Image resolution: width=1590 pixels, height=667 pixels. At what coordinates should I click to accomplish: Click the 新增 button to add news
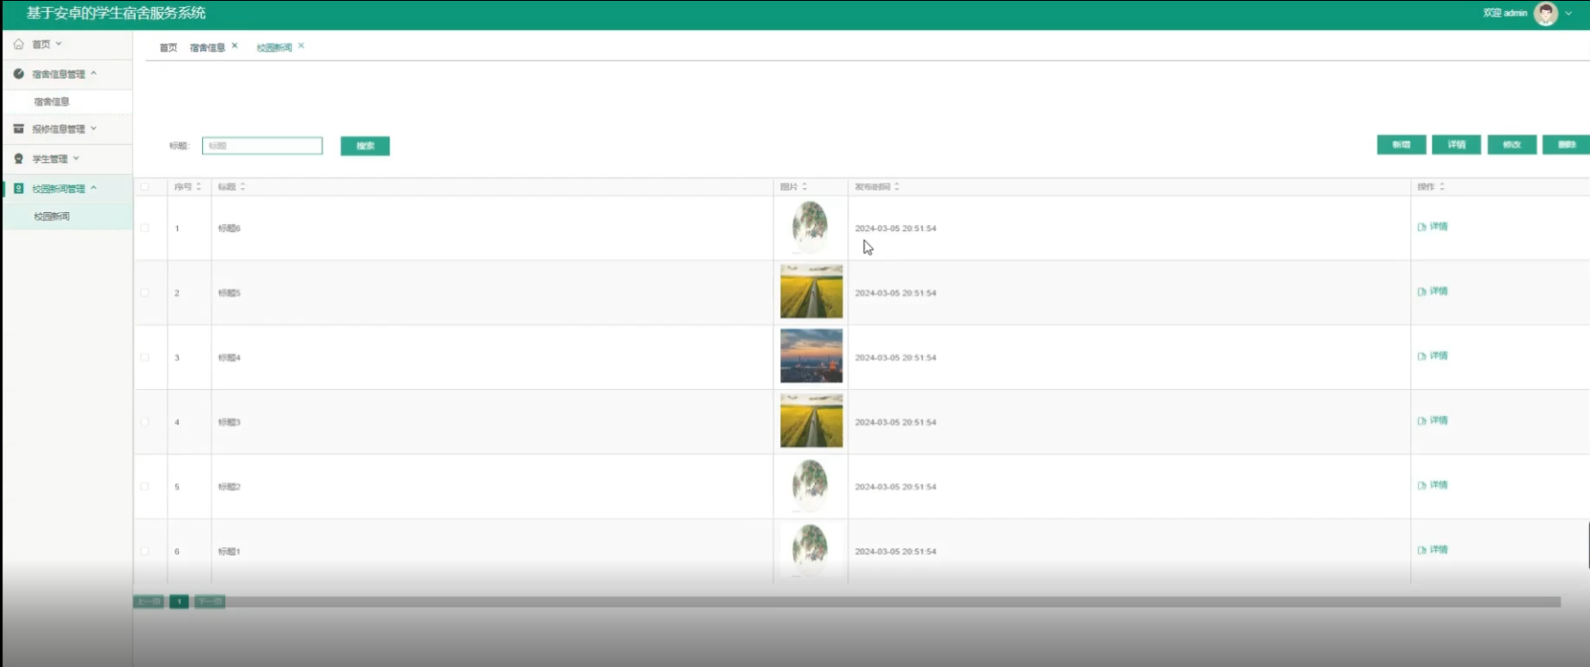pos(1401,145)
